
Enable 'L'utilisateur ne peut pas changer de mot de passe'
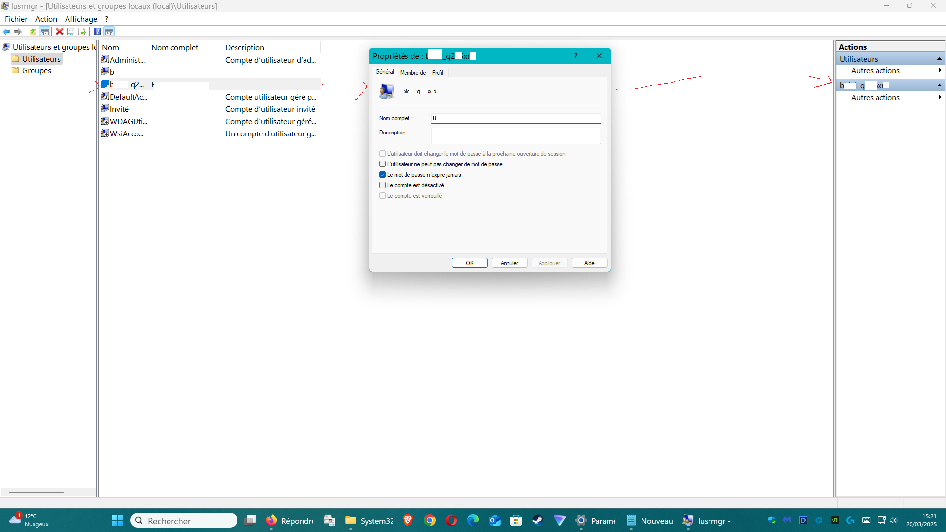point(382,164)
